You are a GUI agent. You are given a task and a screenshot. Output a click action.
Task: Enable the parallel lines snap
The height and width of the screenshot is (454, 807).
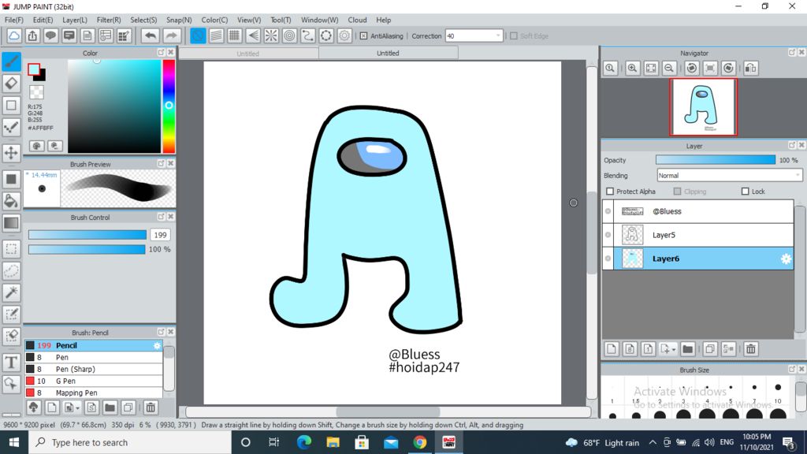[216, 35]
